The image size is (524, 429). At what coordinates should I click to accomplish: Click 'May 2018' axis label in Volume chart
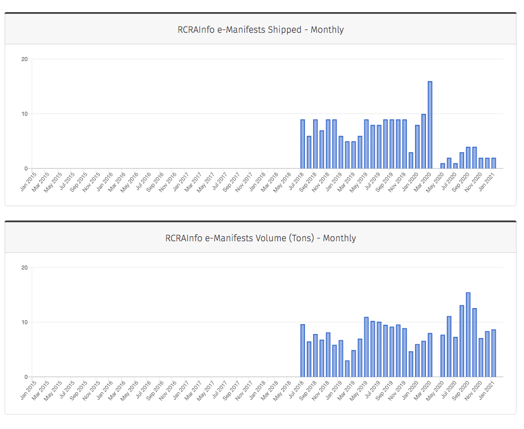[282, 391]
